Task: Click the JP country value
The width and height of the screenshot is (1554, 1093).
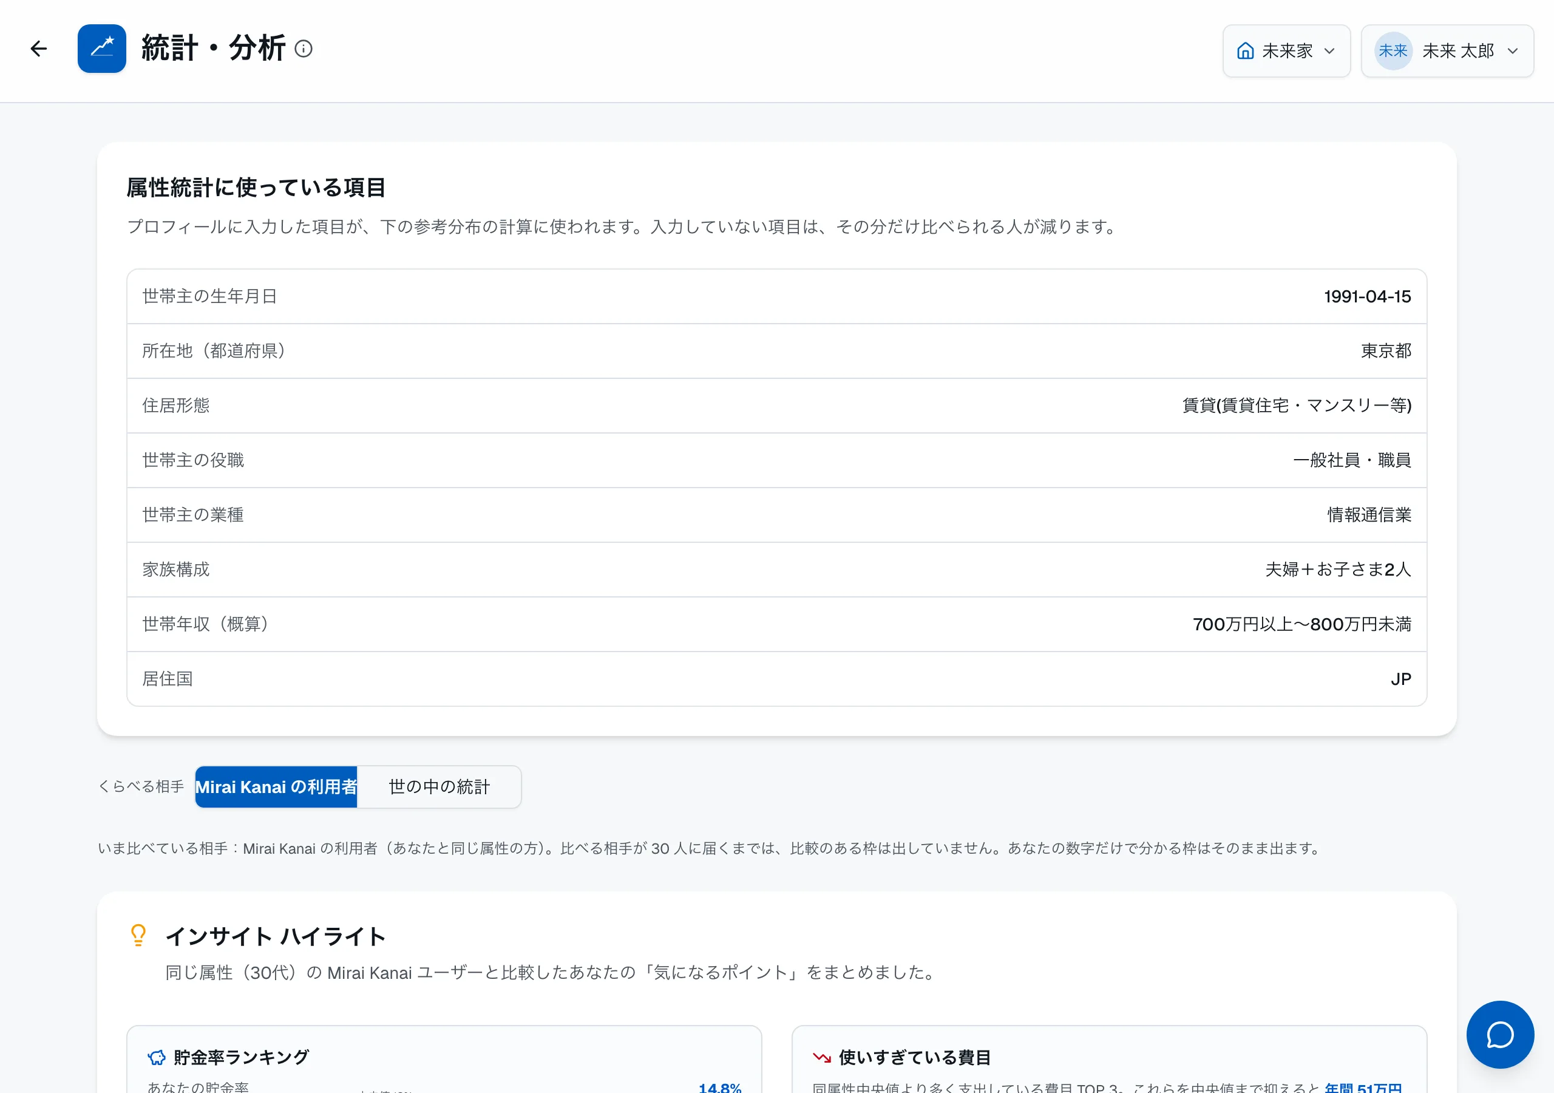Action: (1401, 679)
